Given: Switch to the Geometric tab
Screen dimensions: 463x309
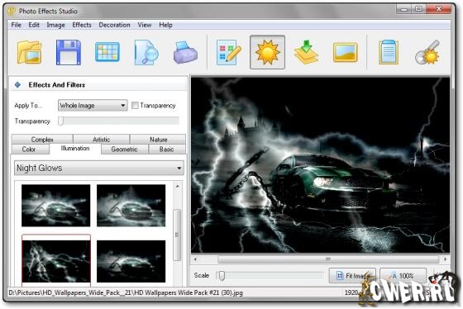Looking at the screenshot, I should pyautogui.click(x=124, y=150).
